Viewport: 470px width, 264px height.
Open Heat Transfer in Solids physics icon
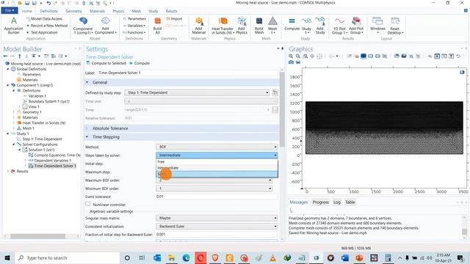223,25
